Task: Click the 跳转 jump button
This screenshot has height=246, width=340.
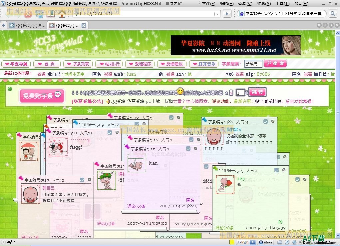Action: (x=257, y=92)
